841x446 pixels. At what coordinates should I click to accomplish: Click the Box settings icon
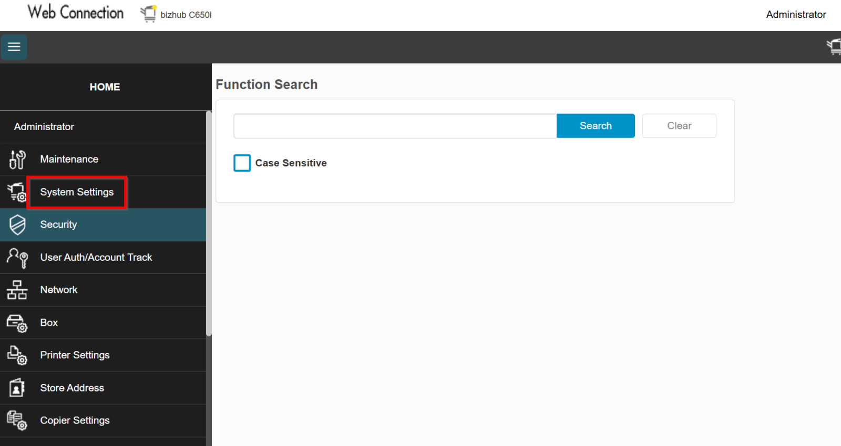click(17, 323)
